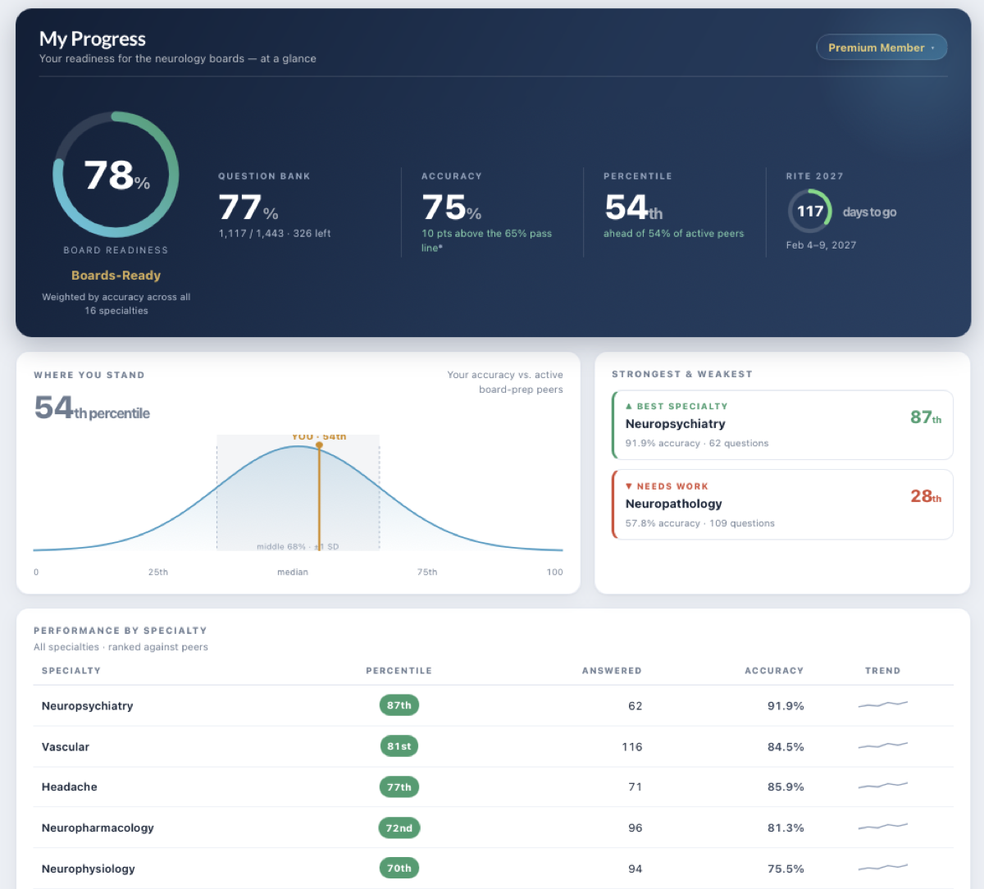This screenshot has width=984, height=889.
Task: Select the Neuropharmacology row name
Action: 98,828
